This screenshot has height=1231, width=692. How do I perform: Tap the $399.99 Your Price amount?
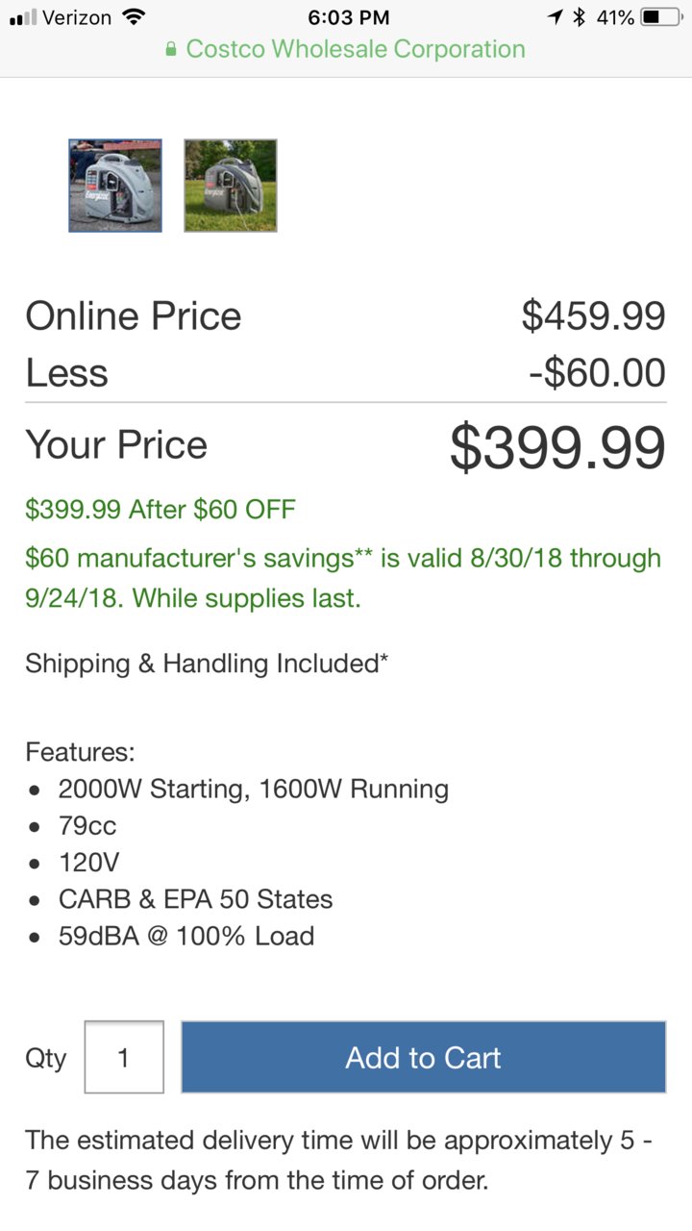(x=557, y=447)
